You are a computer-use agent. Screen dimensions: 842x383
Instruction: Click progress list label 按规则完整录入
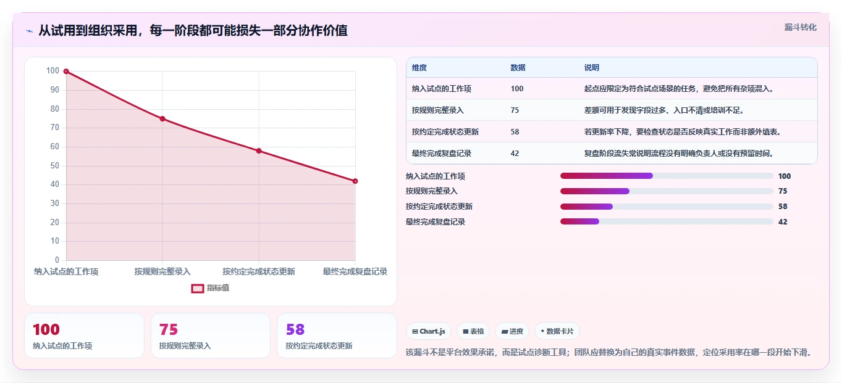click(432, 191)
